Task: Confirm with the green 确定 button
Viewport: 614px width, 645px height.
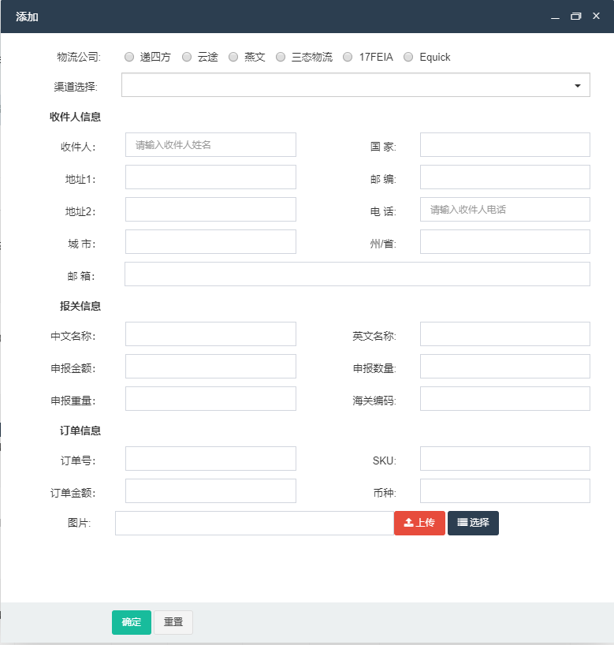Action: point(132,622)
